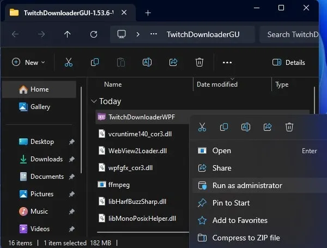Viewport: 327px width, 248px height.
Task: Select the libHarfBuzzSharp.dll file
Action: pos(137,202)
